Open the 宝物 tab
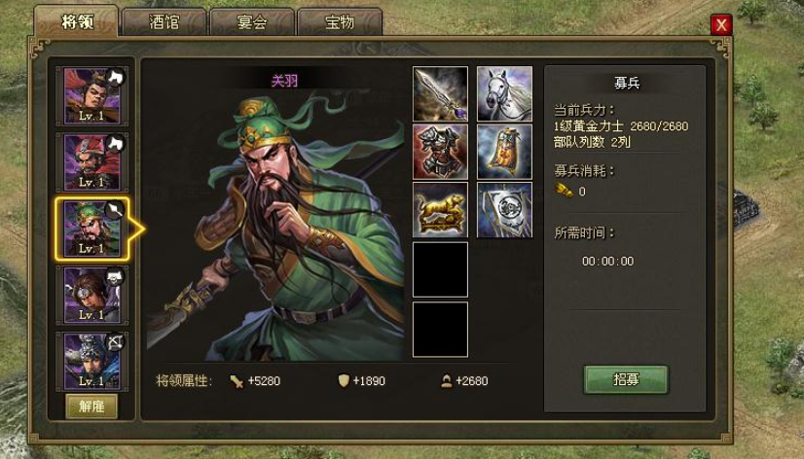804x459 pixels. pyautogui.click(x=340, y=22)
